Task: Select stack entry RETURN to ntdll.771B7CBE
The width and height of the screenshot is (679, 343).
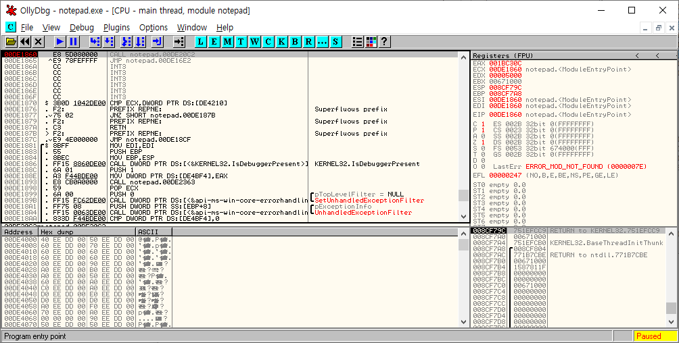Action: click(x=599, y=255)
